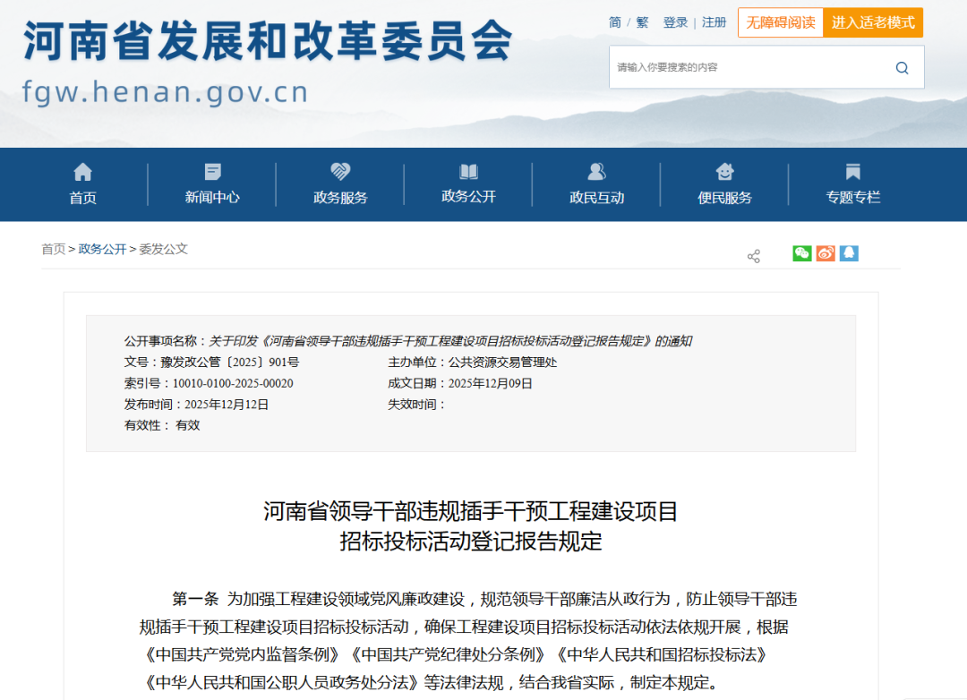Screen dimensions: 967x700
Task: Click the 政务公开 book icon
Action: [467, 172]
